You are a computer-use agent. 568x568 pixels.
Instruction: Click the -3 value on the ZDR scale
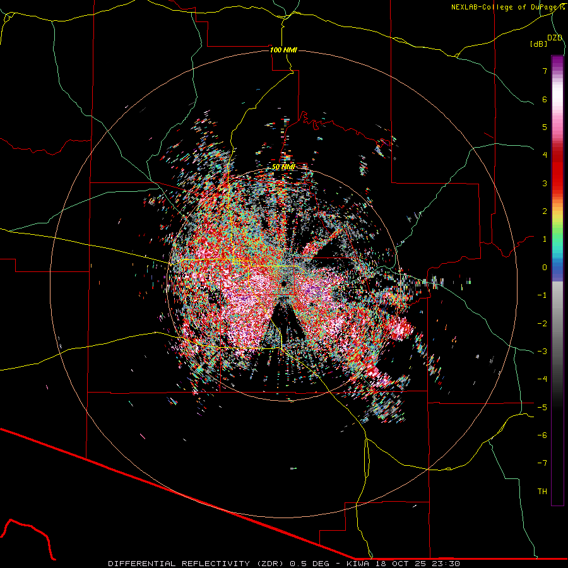(x=542, y=352)
